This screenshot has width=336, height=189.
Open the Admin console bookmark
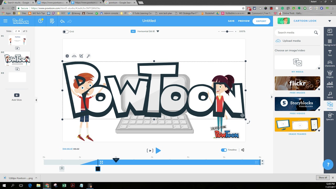[x=109, y=13]
